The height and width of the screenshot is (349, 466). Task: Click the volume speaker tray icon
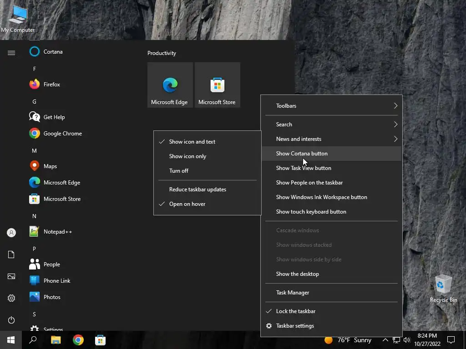pyautogui.click(x=407, y=340)
